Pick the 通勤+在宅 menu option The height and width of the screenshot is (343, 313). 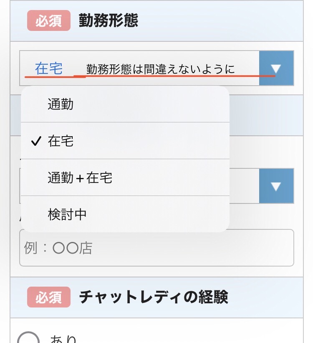pos(80,178)
